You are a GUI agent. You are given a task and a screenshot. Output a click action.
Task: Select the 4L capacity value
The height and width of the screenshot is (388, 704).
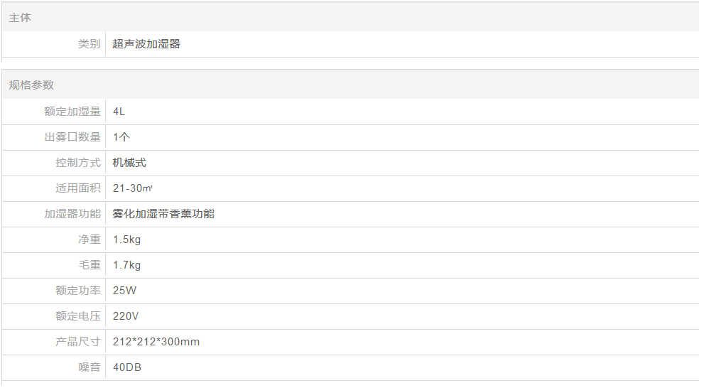tap(119, 111)
